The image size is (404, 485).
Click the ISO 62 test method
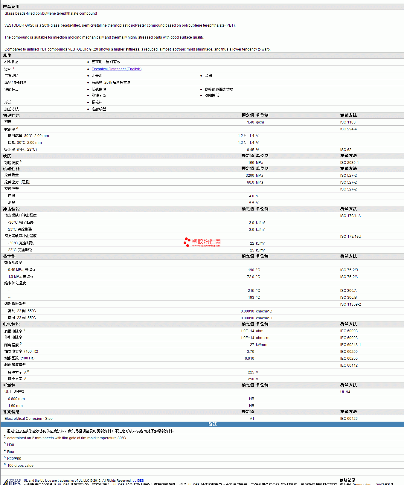(346, 150)
